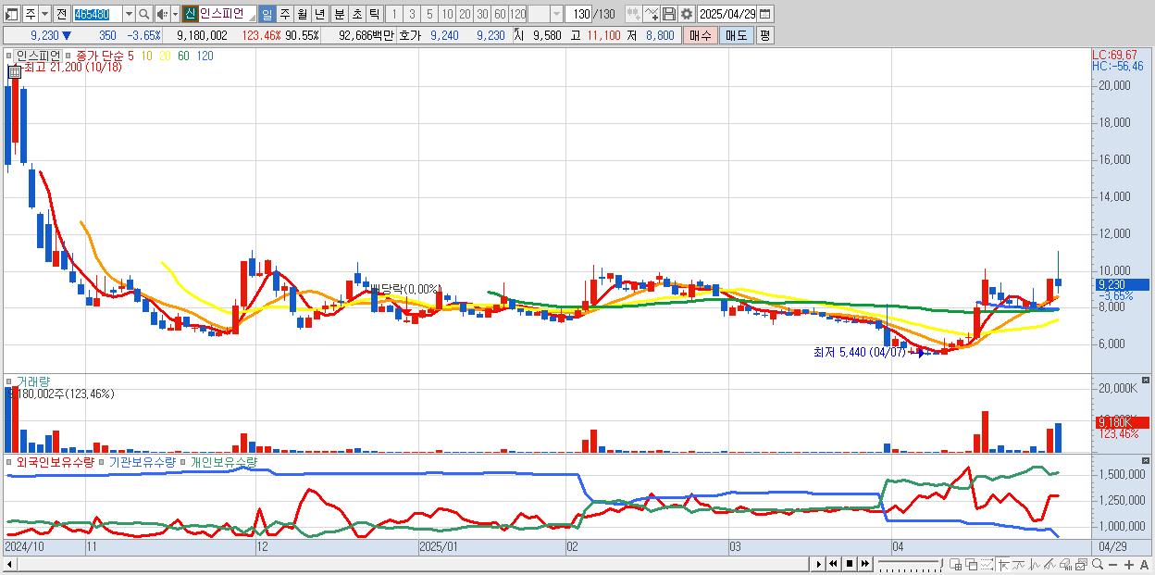Toggle the 평 button
Screen dimensions: 1155x575
pyautogui.click(x=764, y=35)
